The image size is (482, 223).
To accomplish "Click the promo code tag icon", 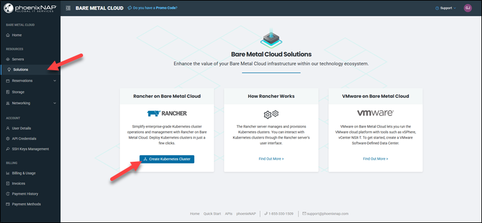I will pyautogui.click(x=129, y=8).
